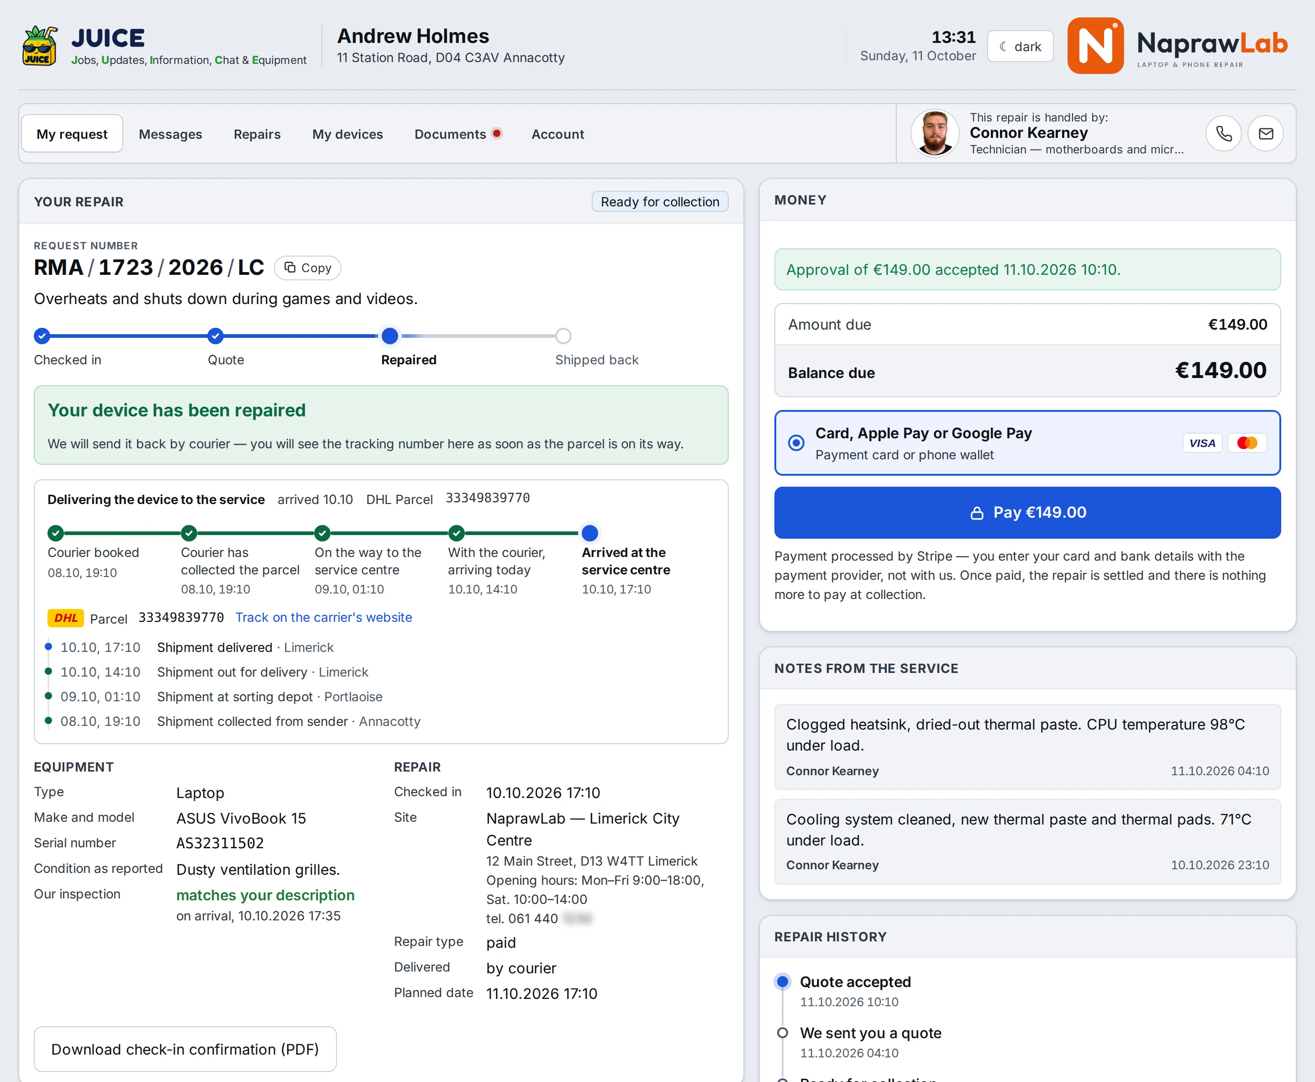The width and height of the screenshot is (1315, 1082).
Task: Click the DHL carrier badge
Action: coord(65,618)
